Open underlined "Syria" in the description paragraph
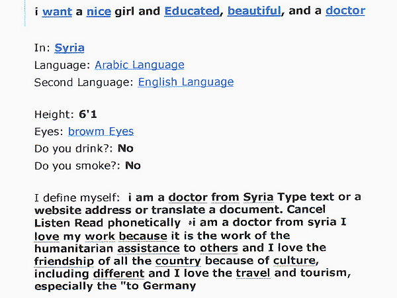Image resolution: width=397 pixels, height=298 pixels. pyautogui.click(x=259, y=197)
